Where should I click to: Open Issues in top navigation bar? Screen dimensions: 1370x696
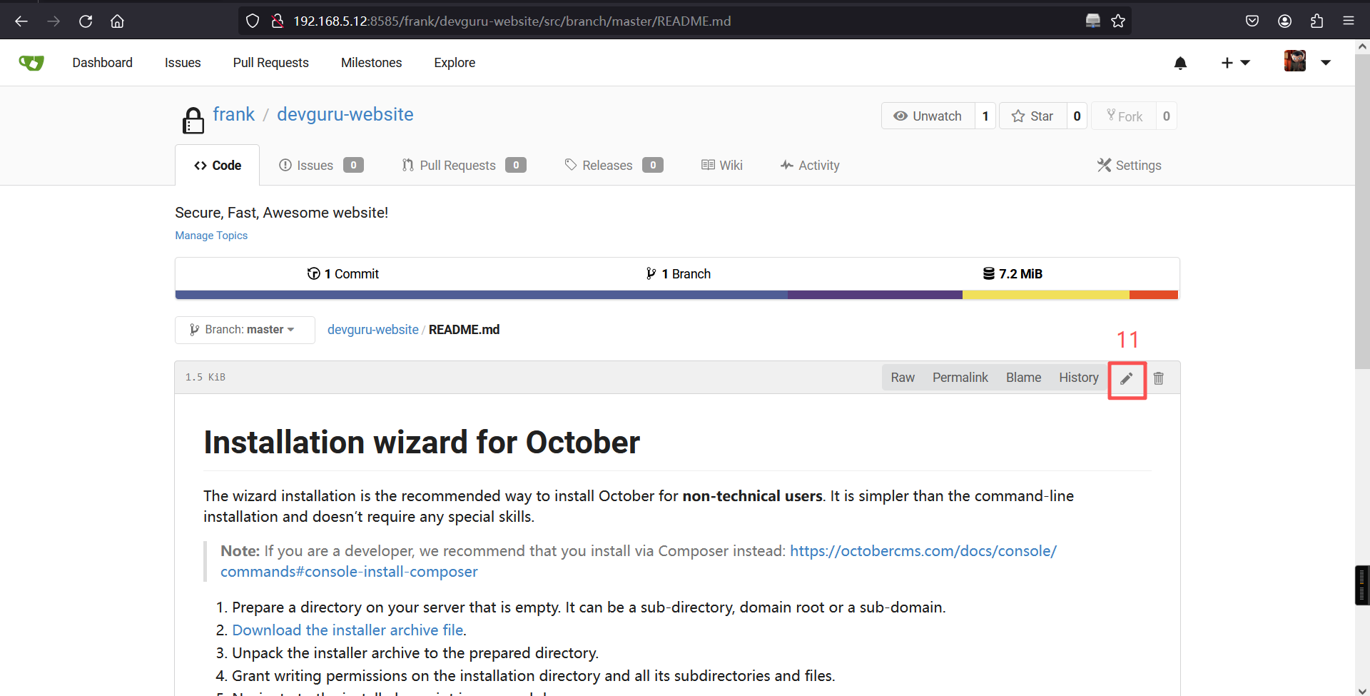pyautogui.click(x=183, y=63)
